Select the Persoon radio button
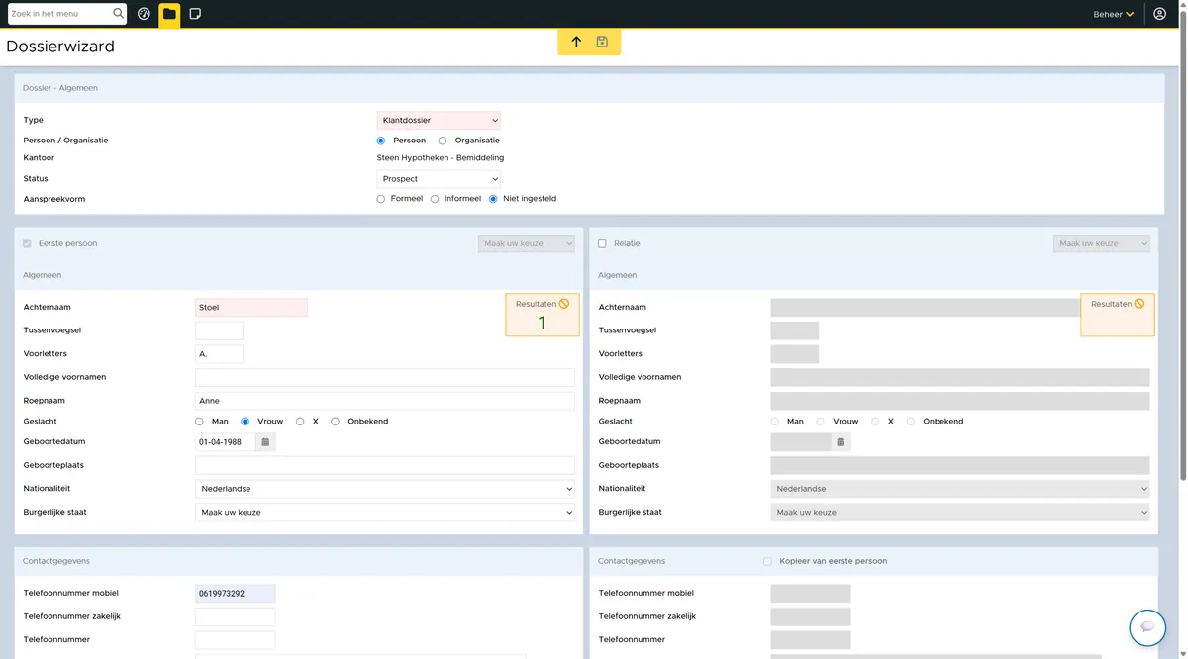This screenshot has width=1188, height=659. 381,141
